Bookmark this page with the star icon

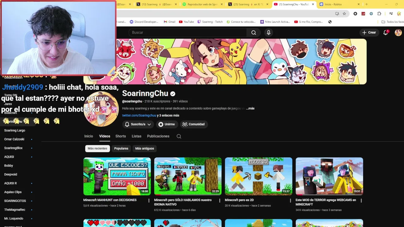coord(344,14)
